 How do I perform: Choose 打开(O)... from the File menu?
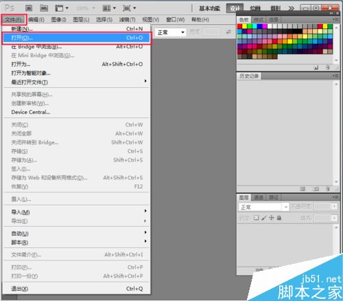point(76,38)
